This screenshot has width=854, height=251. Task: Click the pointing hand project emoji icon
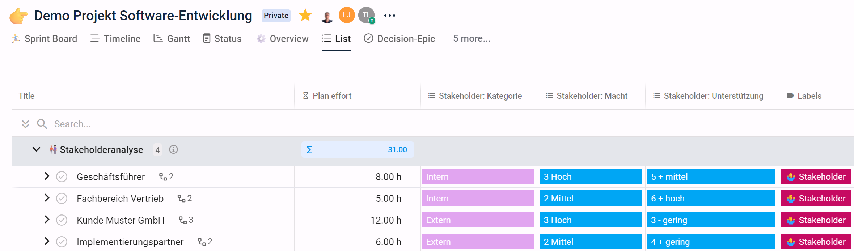(x=18, y=16)
